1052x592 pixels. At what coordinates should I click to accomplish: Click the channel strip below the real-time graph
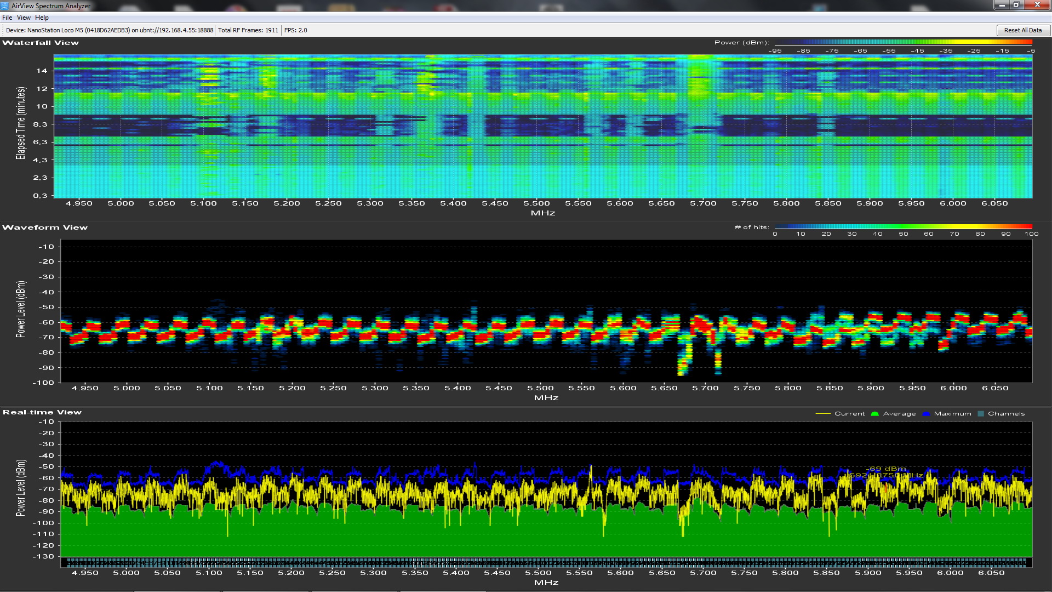click(546, 563)
